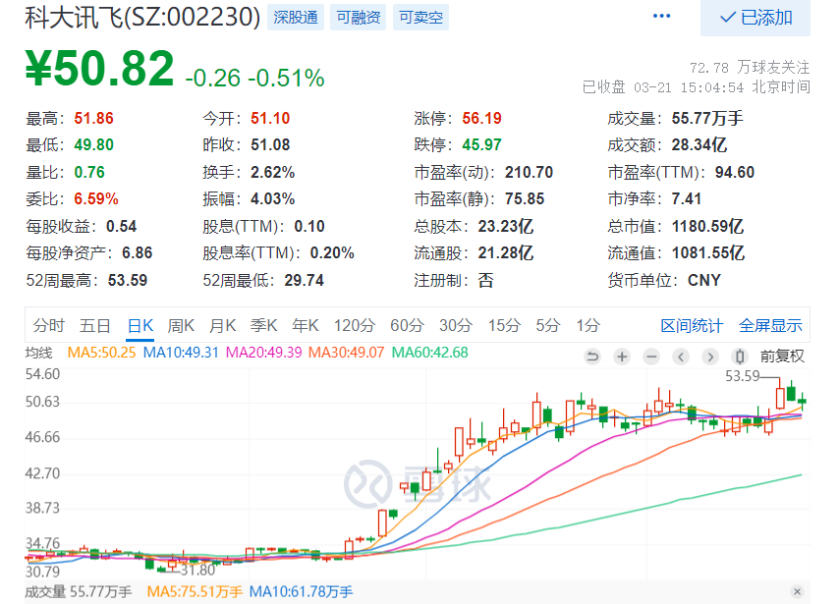839x604 pixels.
Task: Click the reset/undo chart icon
Action: (x=592, y=357)
